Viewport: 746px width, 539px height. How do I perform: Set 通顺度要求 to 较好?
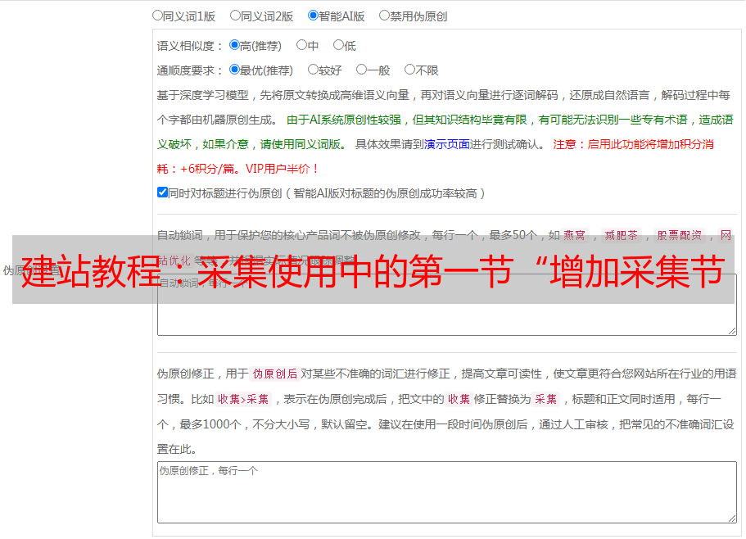tap(313, 70)
